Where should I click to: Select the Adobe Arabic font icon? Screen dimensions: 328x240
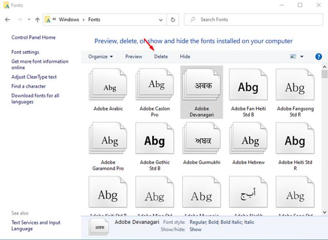pyautogui.click(x=108, y=85)
